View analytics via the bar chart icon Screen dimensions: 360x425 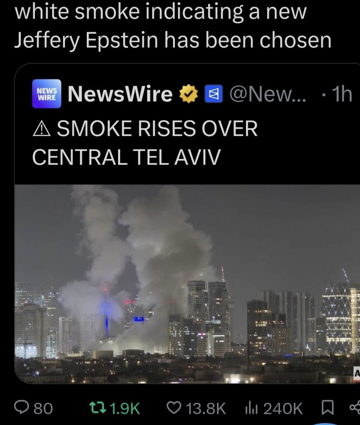252,408
